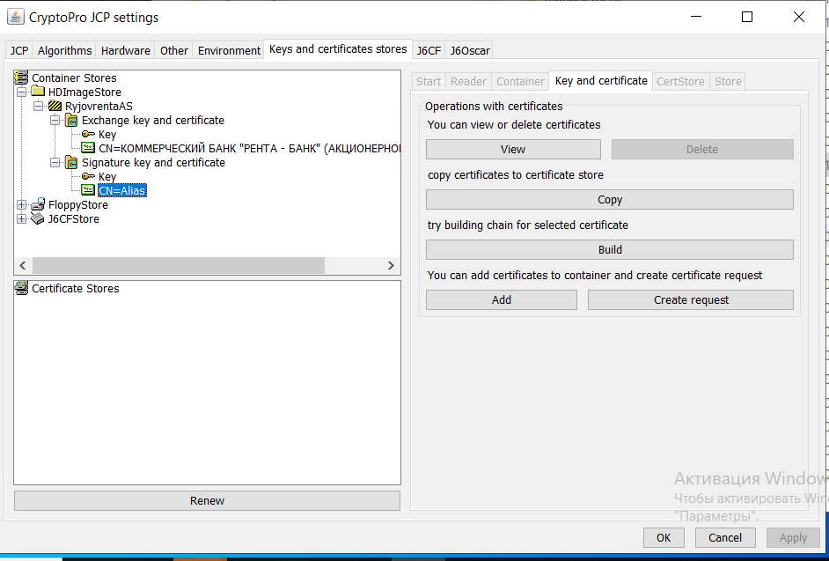
Task: Click the Add certificate button
Action: coord(502,299)
